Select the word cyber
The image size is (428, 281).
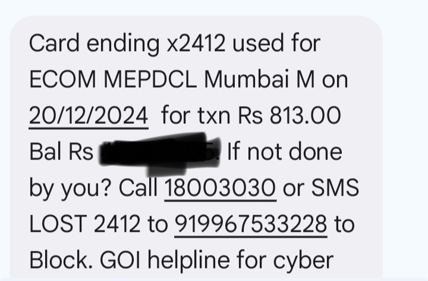303,261
